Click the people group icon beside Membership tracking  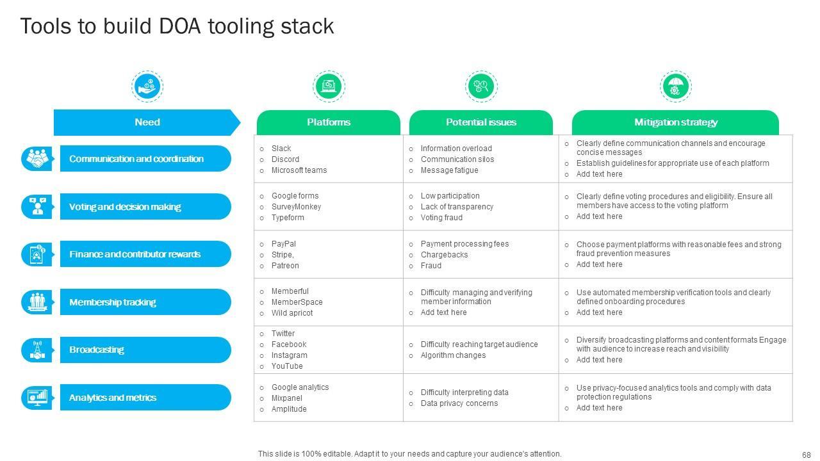click(x=38, y=302)
